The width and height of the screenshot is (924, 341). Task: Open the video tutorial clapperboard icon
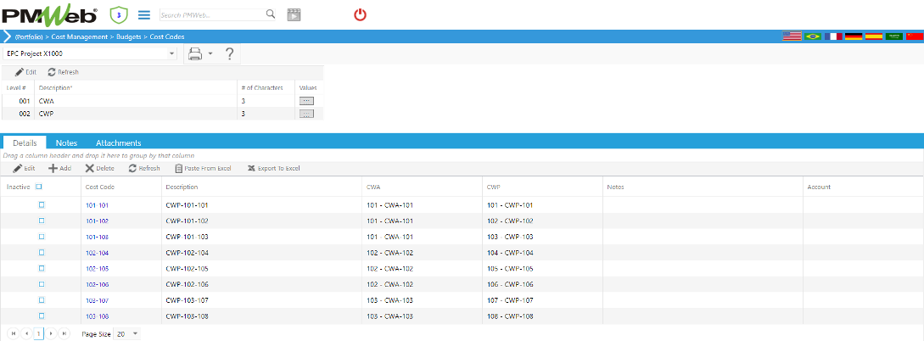pos(294,14)
